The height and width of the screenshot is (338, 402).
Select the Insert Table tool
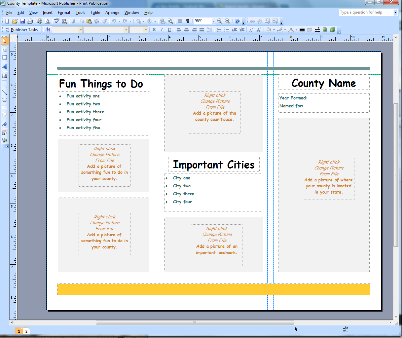(5, 57)
